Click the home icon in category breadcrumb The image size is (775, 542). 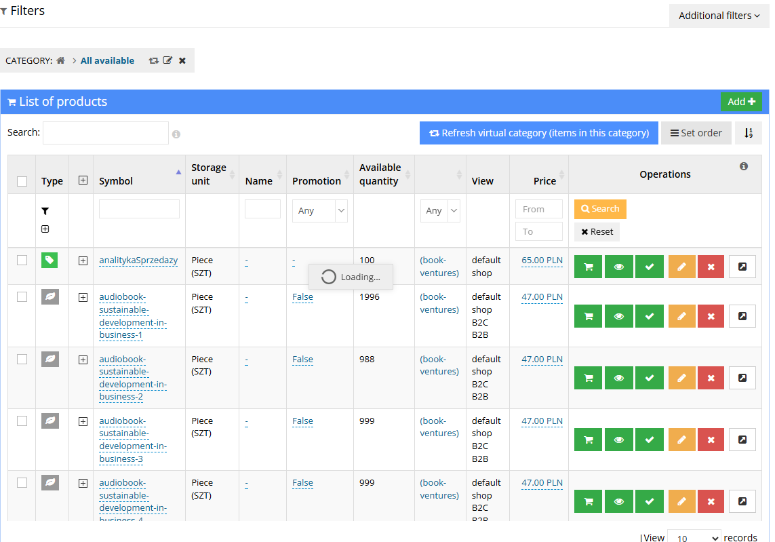point(60,60)
